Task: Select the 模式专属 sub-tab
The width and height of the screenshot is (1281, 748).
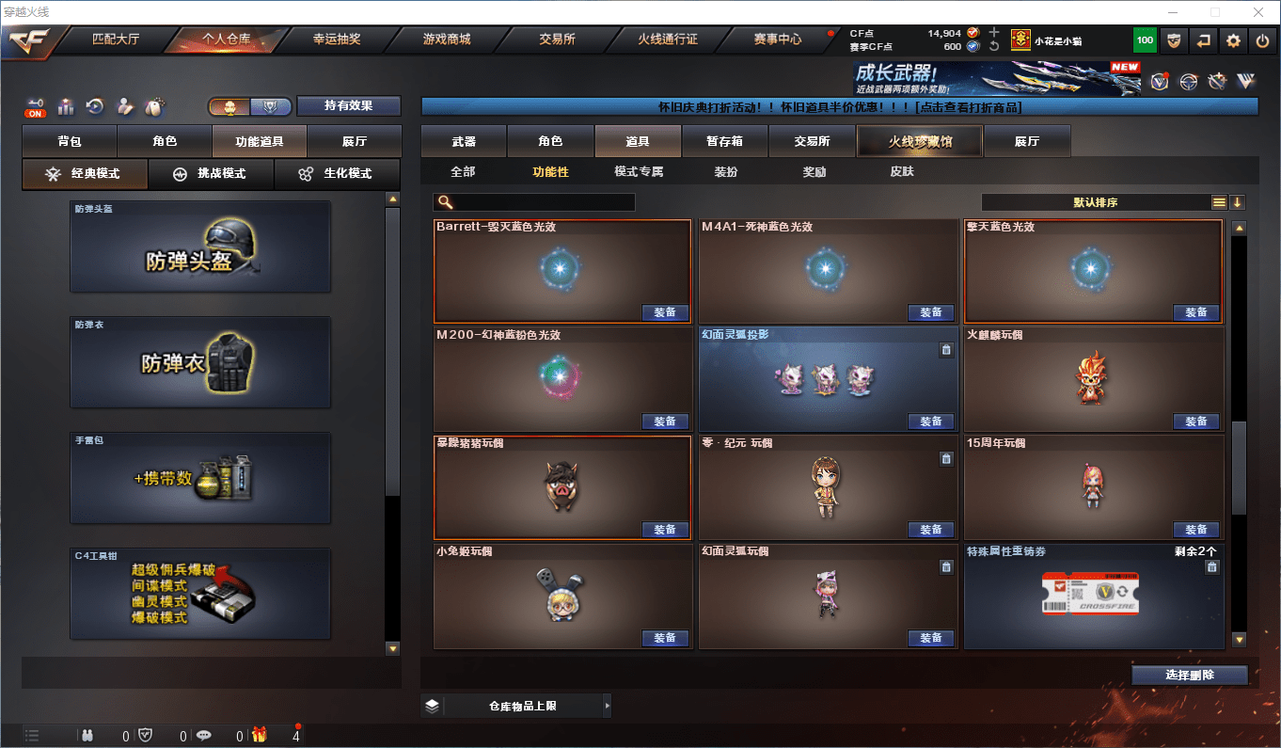Action: (639, 172)
